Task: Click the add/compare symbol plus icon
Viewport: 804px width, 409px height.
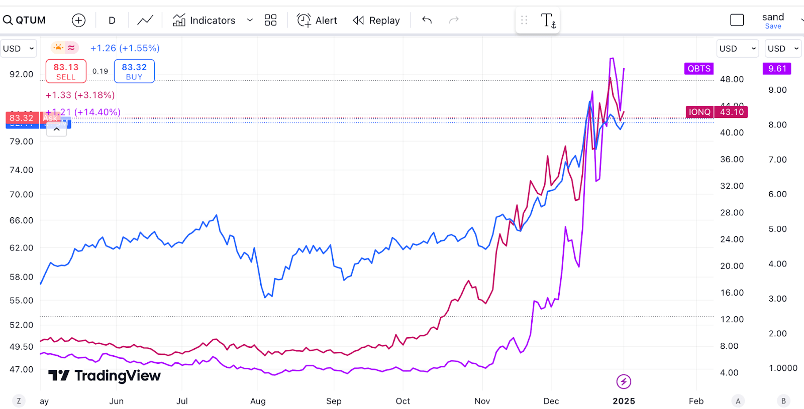Action: coord(78,20)
